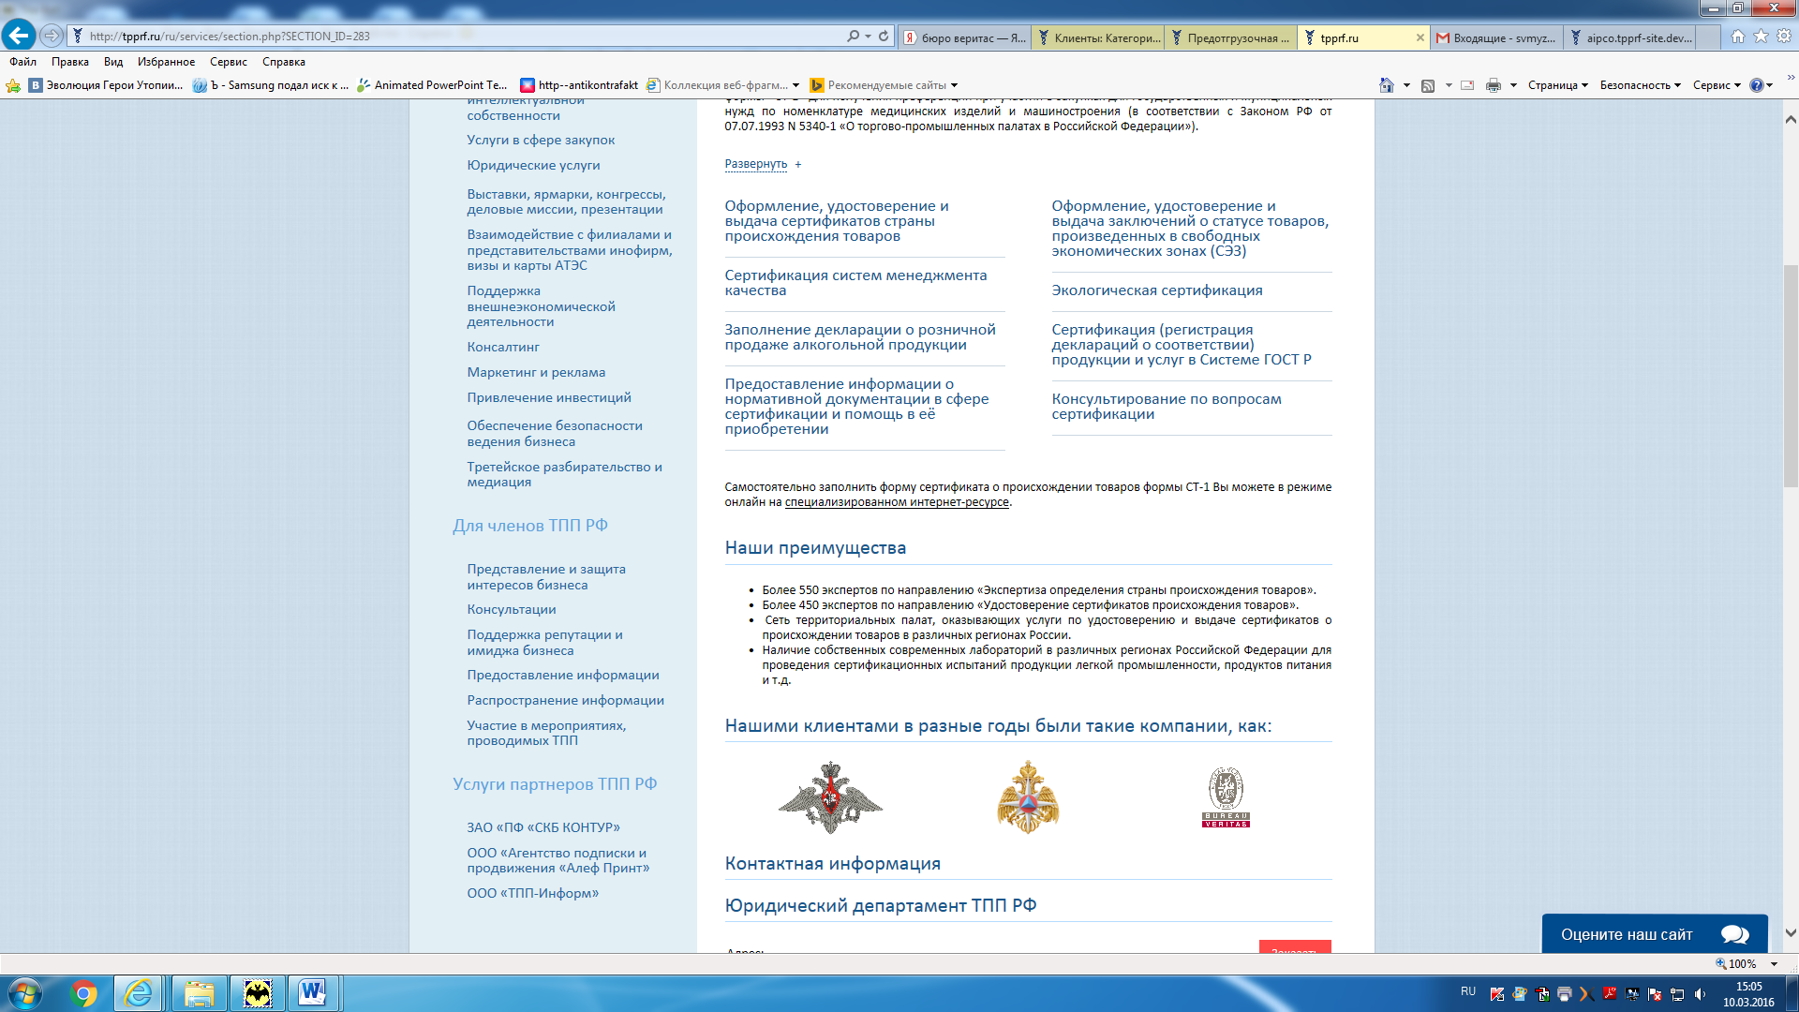Viewport: 1799px width, 1012px height.
Task: Click the Bureau Veritas client logo
Action: tap(1226, 797)
